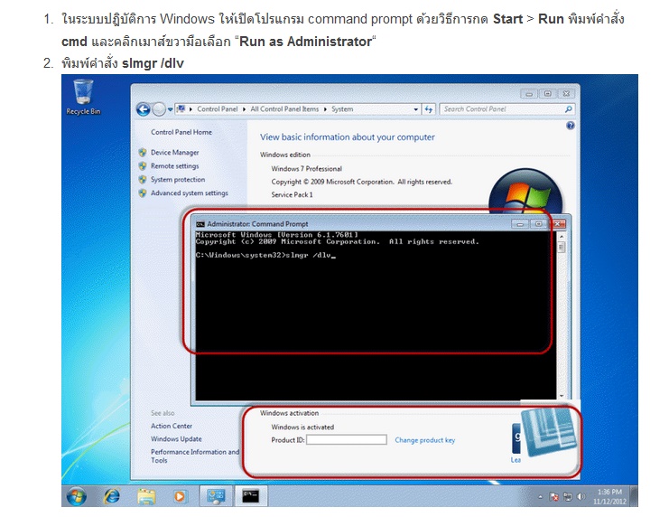Click the network tray icon

[x=568, y=496]
